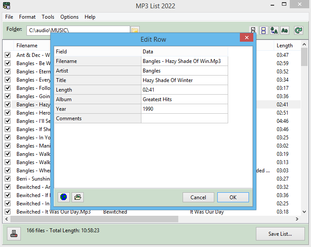Click the vertical scrollbar up arrow
This screenshot has height=247, width=311.
(x=304, y=44)
